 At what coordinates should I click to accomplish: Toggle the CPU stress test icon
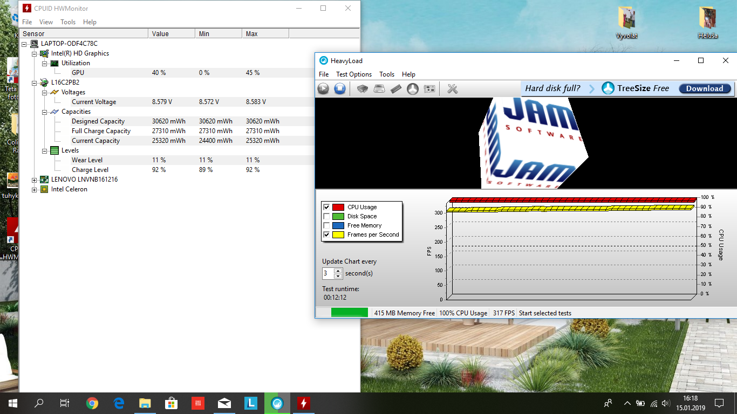pos(363,89)
